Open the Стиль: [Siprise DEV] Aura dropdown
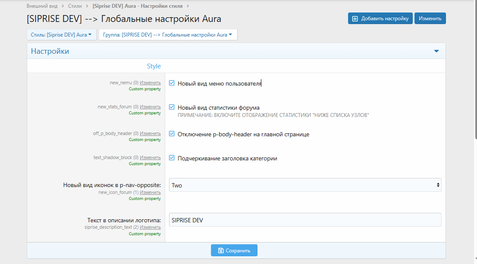477x264 pixels. [x=61, y=35]
